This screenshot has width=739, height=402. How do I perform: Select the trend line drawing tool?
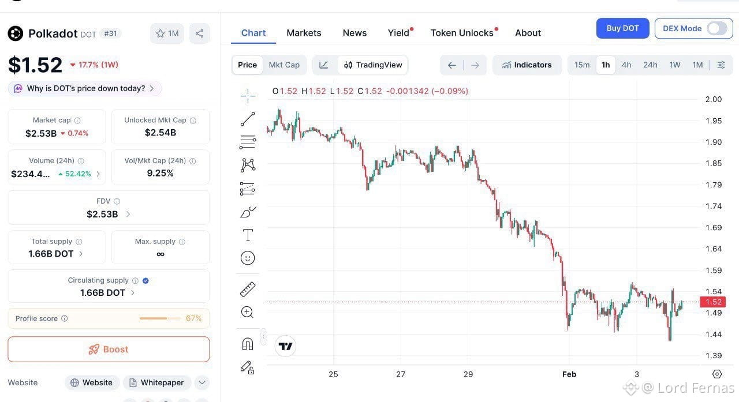(248, 119)
